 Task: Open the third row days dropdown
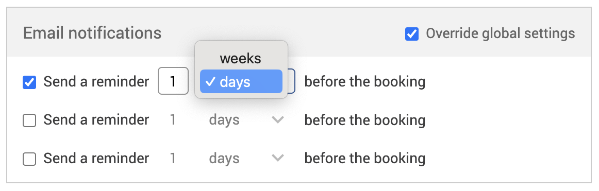[247, 158]
